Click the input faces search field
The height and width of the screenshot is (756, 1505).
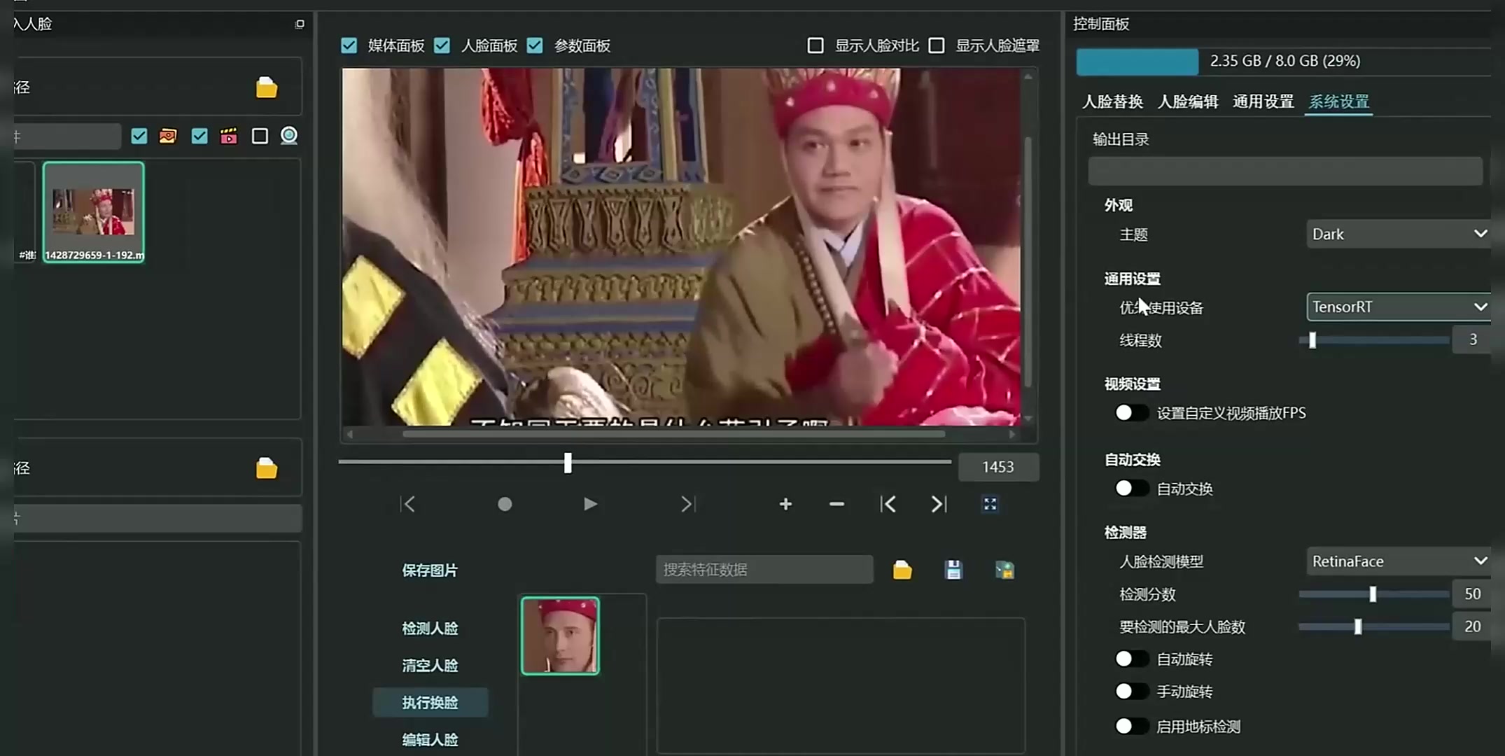157,519
